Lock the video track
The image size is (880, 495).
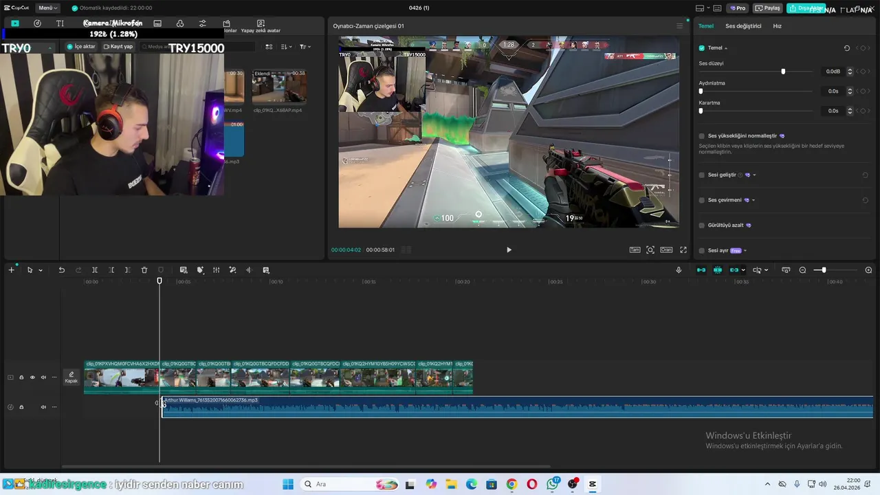click(x=21, y=377)
